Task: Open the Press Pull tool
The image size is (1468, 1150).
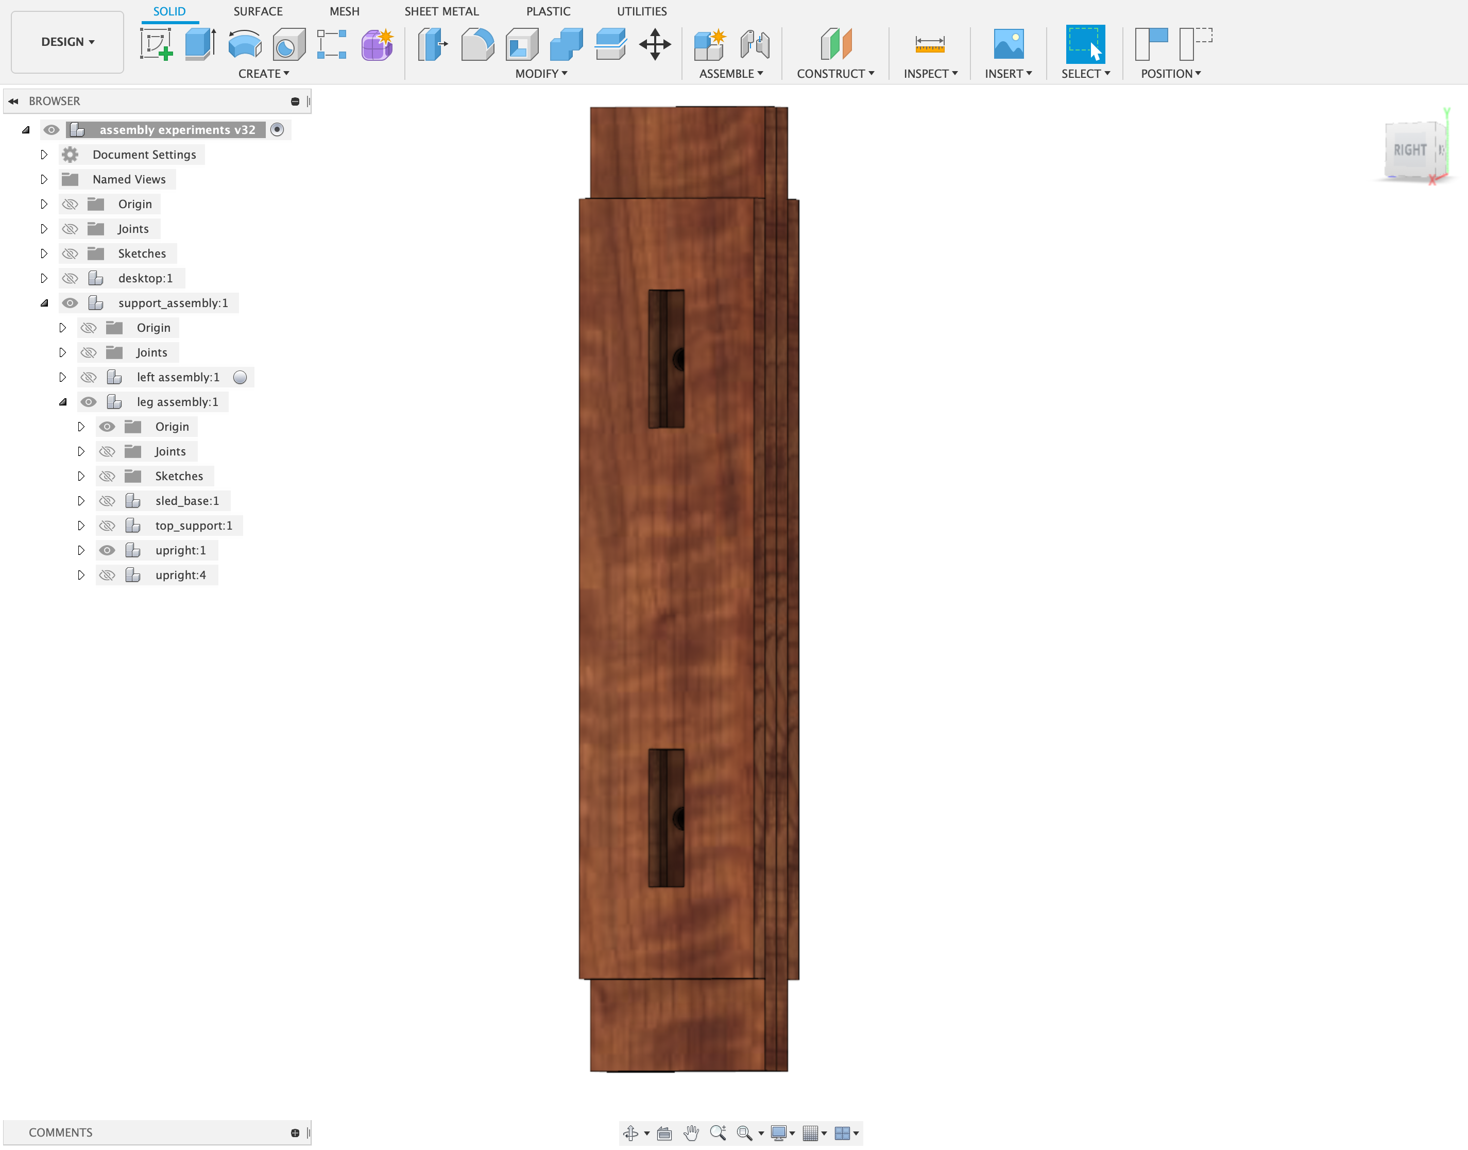Action: [x=432, y=45]
